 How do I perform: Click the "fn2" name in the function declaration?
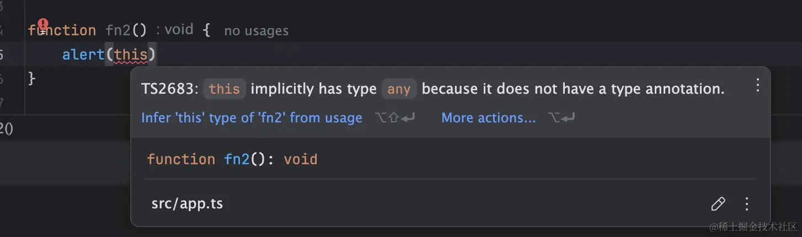pyautogui.click(x=119, y=30)
